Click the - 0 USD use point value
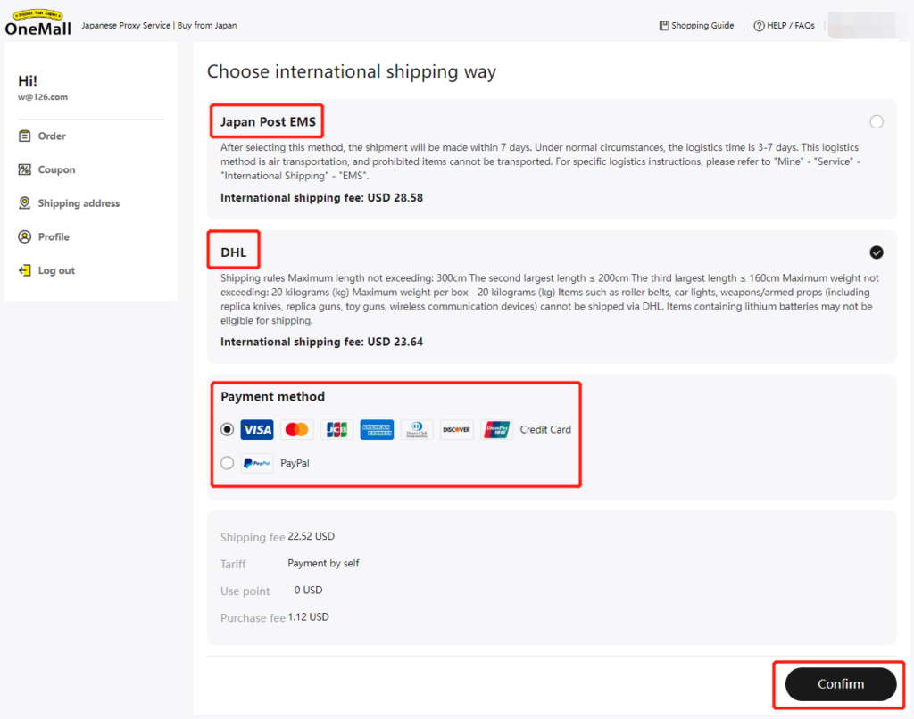This screenshot has width=914, height=719. 305,591
